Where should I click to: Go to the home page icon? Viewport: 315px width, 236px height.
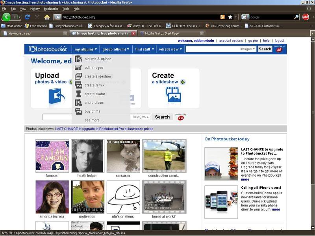[x=47, y=17]
